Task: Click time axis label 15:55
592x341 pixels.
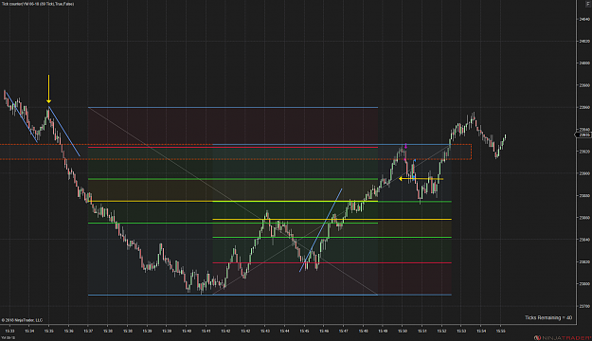Action: (500, 332)
